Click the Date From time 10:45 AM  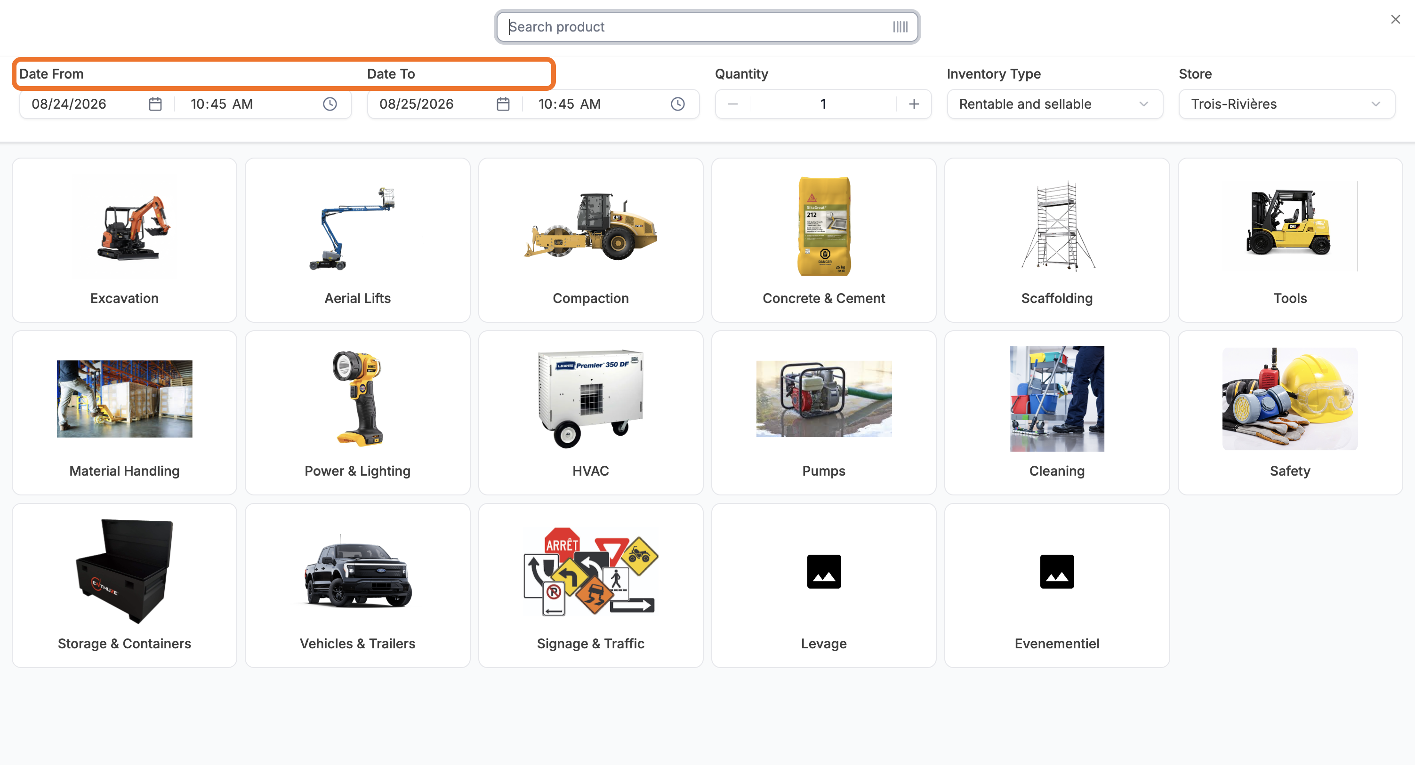coord(221,104)
